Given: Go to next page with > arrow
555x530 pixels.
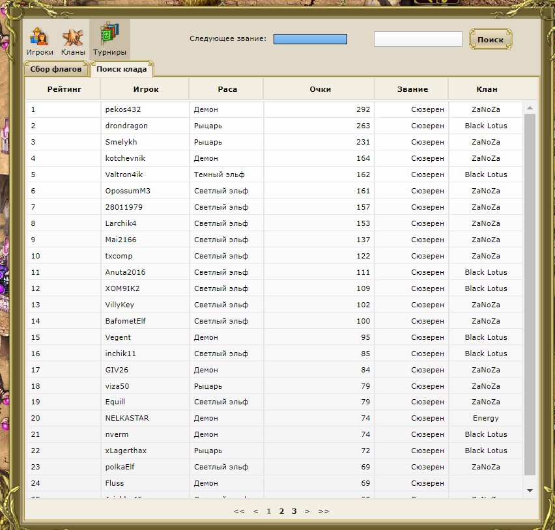Looking at the screenshot, I should (x=307, y=511).
